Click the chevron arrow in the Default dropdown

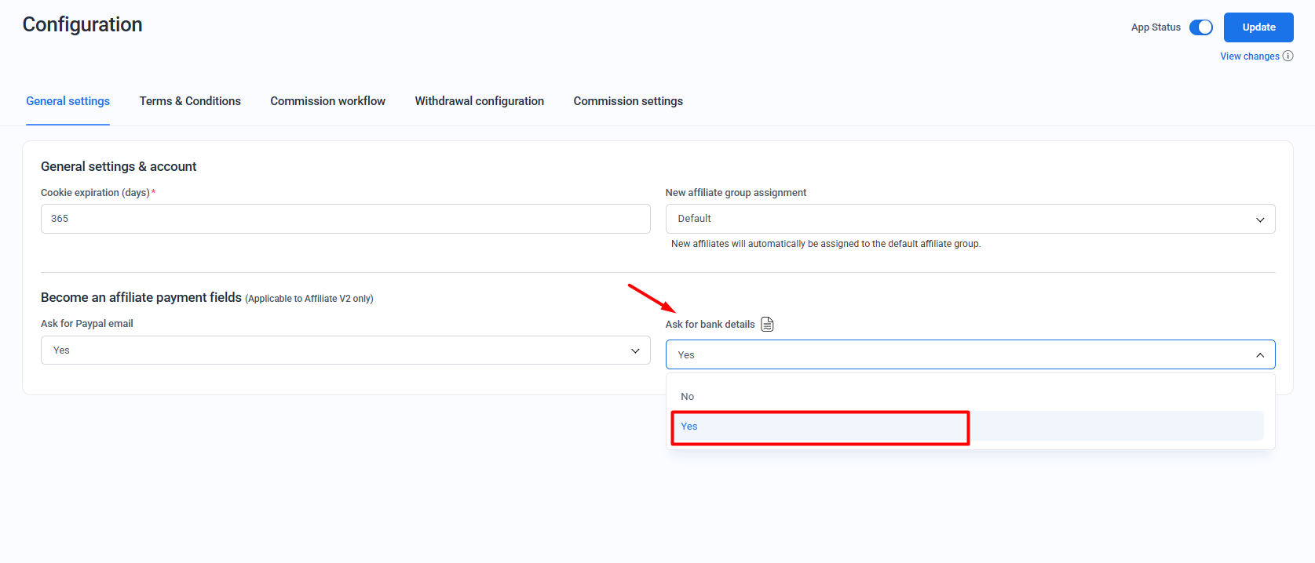click(x=1260, y=220)
